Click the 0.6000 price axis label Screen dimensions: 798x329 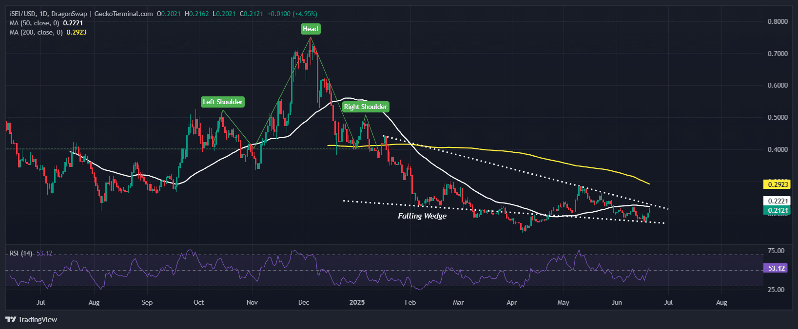tap(778, 85)
